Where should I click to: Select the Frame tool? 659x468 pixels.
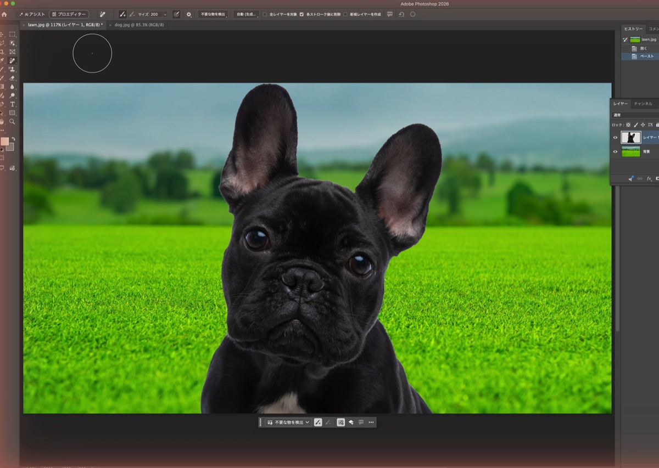tap(12, 52)
